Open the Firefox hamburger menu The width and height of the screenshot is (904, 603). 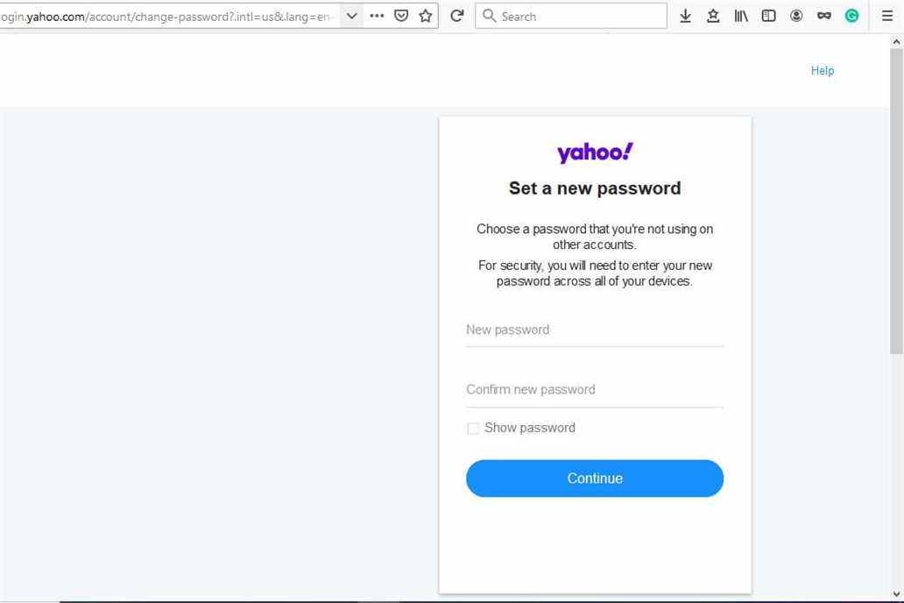coord(887,16)
